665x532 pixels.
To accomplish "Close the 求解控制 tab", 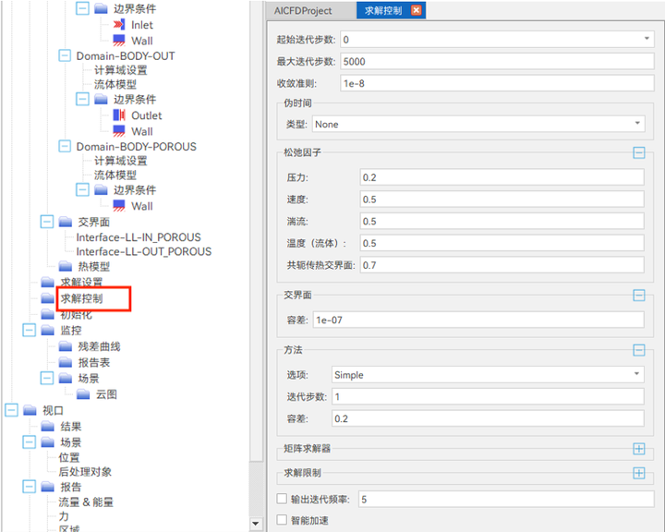I will coord(417,10).
